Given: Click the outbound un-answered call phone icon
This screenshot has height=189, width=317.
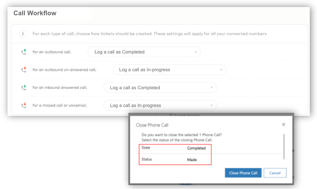Looking at the screenshot, I should point(24,70).
